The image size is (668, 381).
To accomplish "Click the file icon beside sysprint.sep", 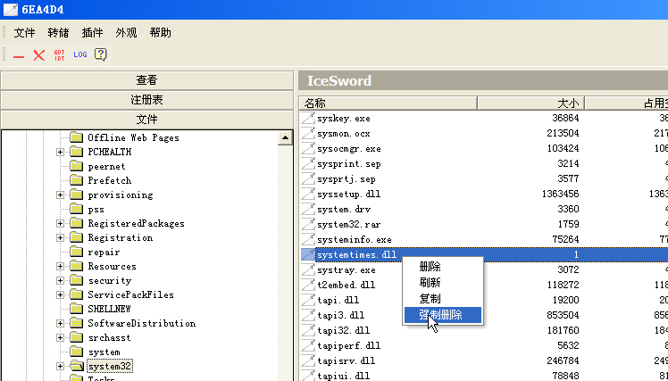I will [x=307, y=163].
